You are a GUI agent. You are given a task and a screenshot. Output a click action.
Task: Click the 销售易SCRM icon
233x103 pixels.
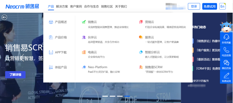(x=141, y=67)
